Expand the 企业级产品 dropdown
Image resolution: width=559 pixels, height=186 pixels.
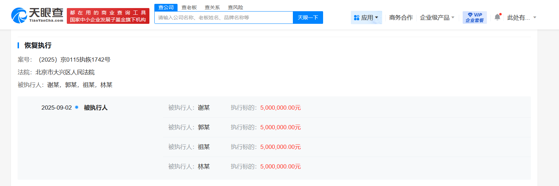click(437, 18)
